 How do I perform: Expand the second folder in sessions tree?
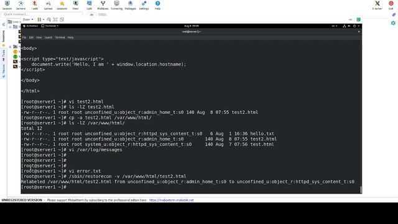[x=10, y=47]
